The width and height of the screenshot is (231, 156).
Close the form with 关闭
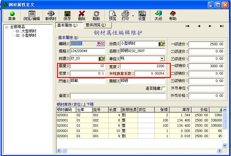[x=158, y=16]
